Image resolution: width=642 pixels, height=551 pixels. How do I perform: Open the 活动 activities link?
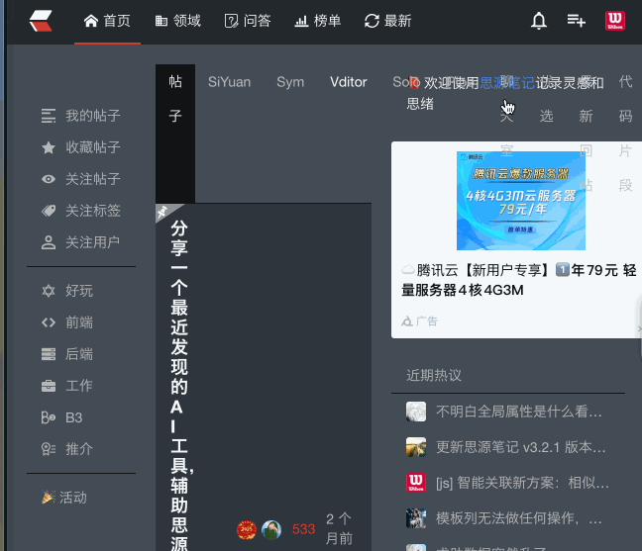64,498
